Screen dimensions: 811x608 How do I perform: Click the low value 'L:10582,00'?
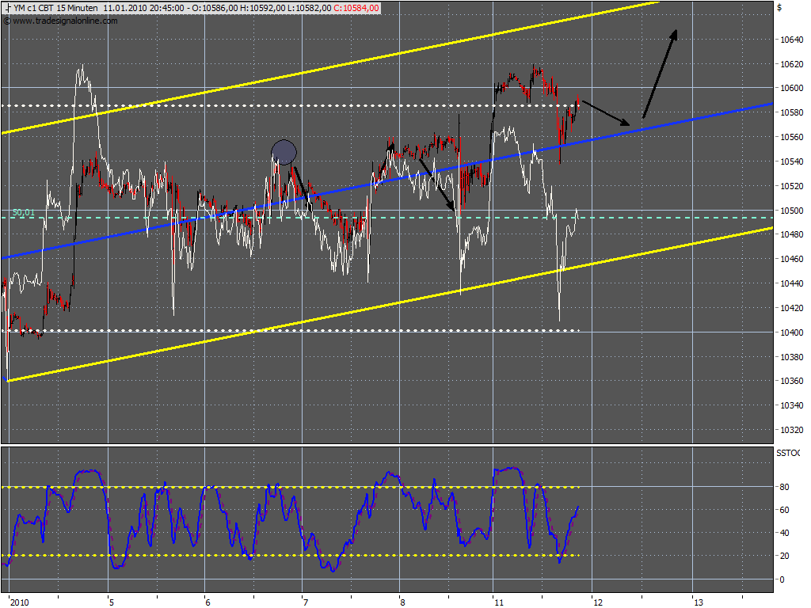point(309,8)
